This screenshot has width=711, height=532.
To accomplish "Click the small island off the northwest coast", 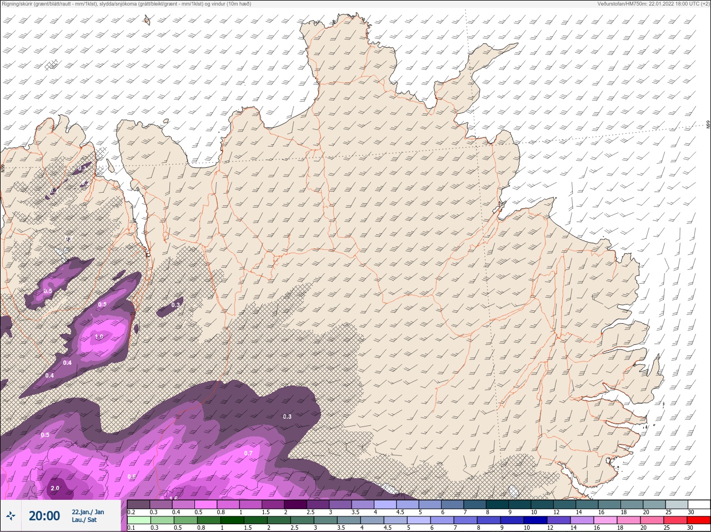I will click(x=147, y=21).
